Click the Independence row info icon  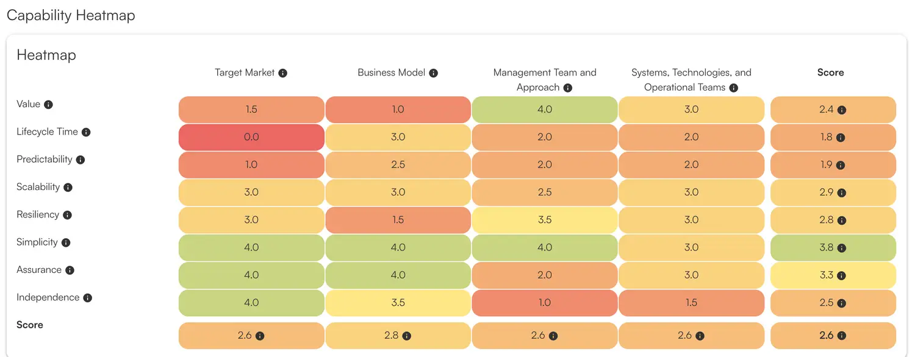[x=88, y=298]
